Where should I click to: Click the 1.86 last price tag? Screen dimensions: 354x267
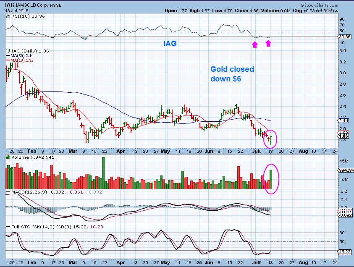pos(344,136)
